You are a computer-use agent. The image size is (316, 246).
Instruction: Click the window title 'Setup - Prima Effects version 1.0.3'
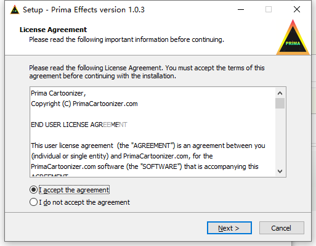pyautogui.click(x=84, y=10)
